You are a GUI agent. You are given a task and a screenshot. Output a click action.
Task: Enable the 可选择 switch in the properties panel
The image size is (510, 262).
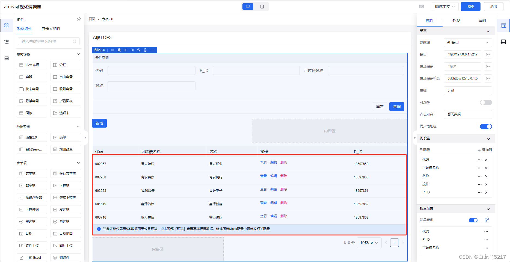486,102
